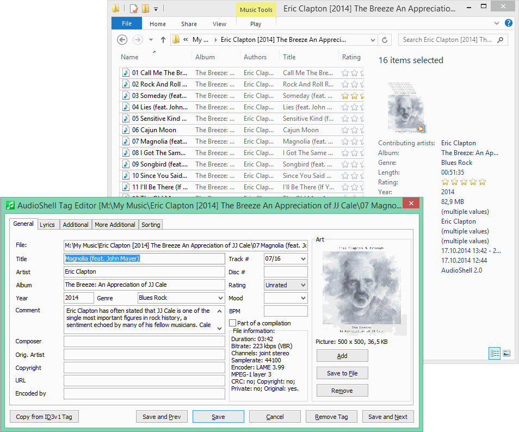Click the Save and Next button
Viewport: 519px width, 432px height.
coord(388,416)
